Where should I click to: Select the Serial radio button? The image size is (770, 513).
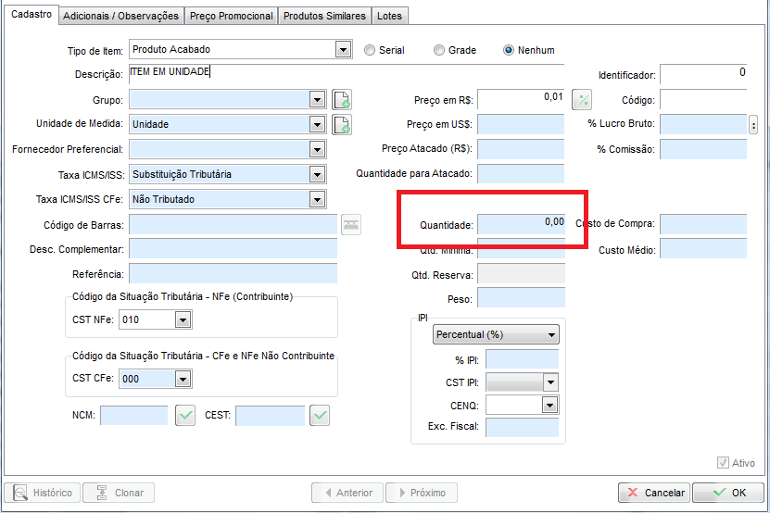(371, 50)
